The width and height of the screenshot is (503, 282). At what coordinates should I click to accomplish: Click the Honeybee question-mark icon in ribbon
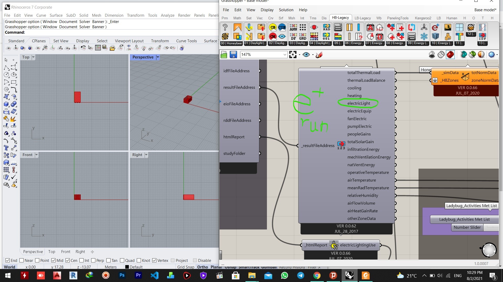click(225, 27)
